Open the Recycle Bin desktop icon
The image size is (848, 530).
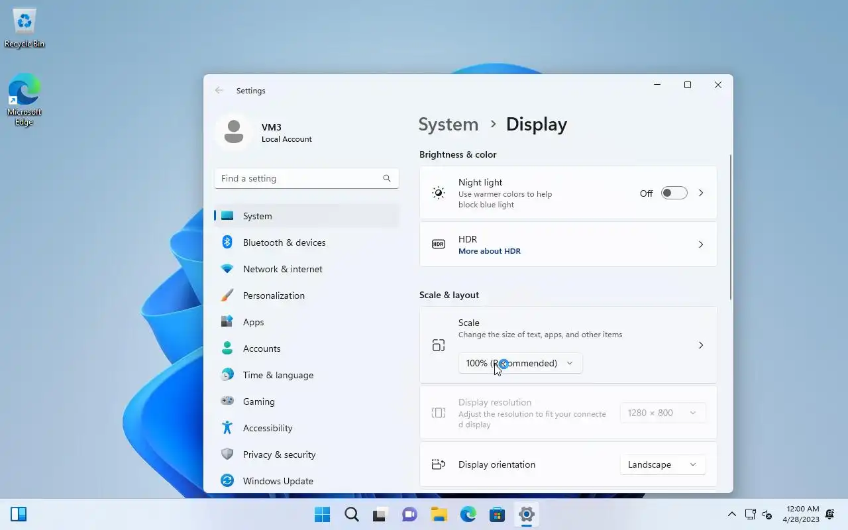click(25, 28)
